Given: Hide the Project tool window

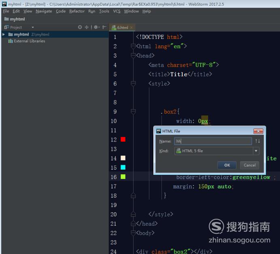Looking at the screenshot, I should [104, 27].
